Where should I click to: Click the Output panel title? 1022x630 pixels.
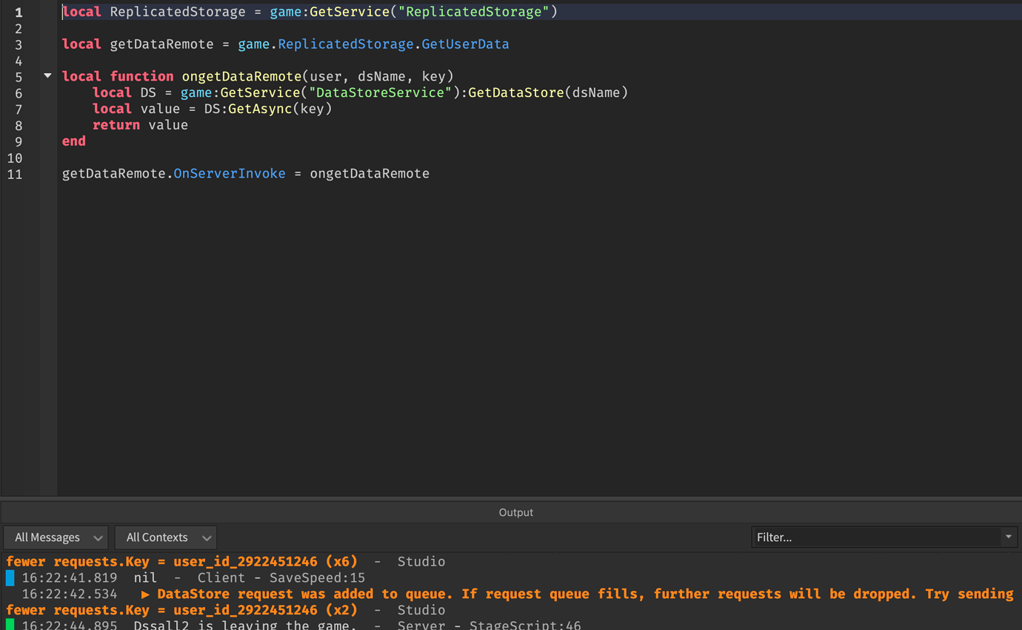(515, 512)
